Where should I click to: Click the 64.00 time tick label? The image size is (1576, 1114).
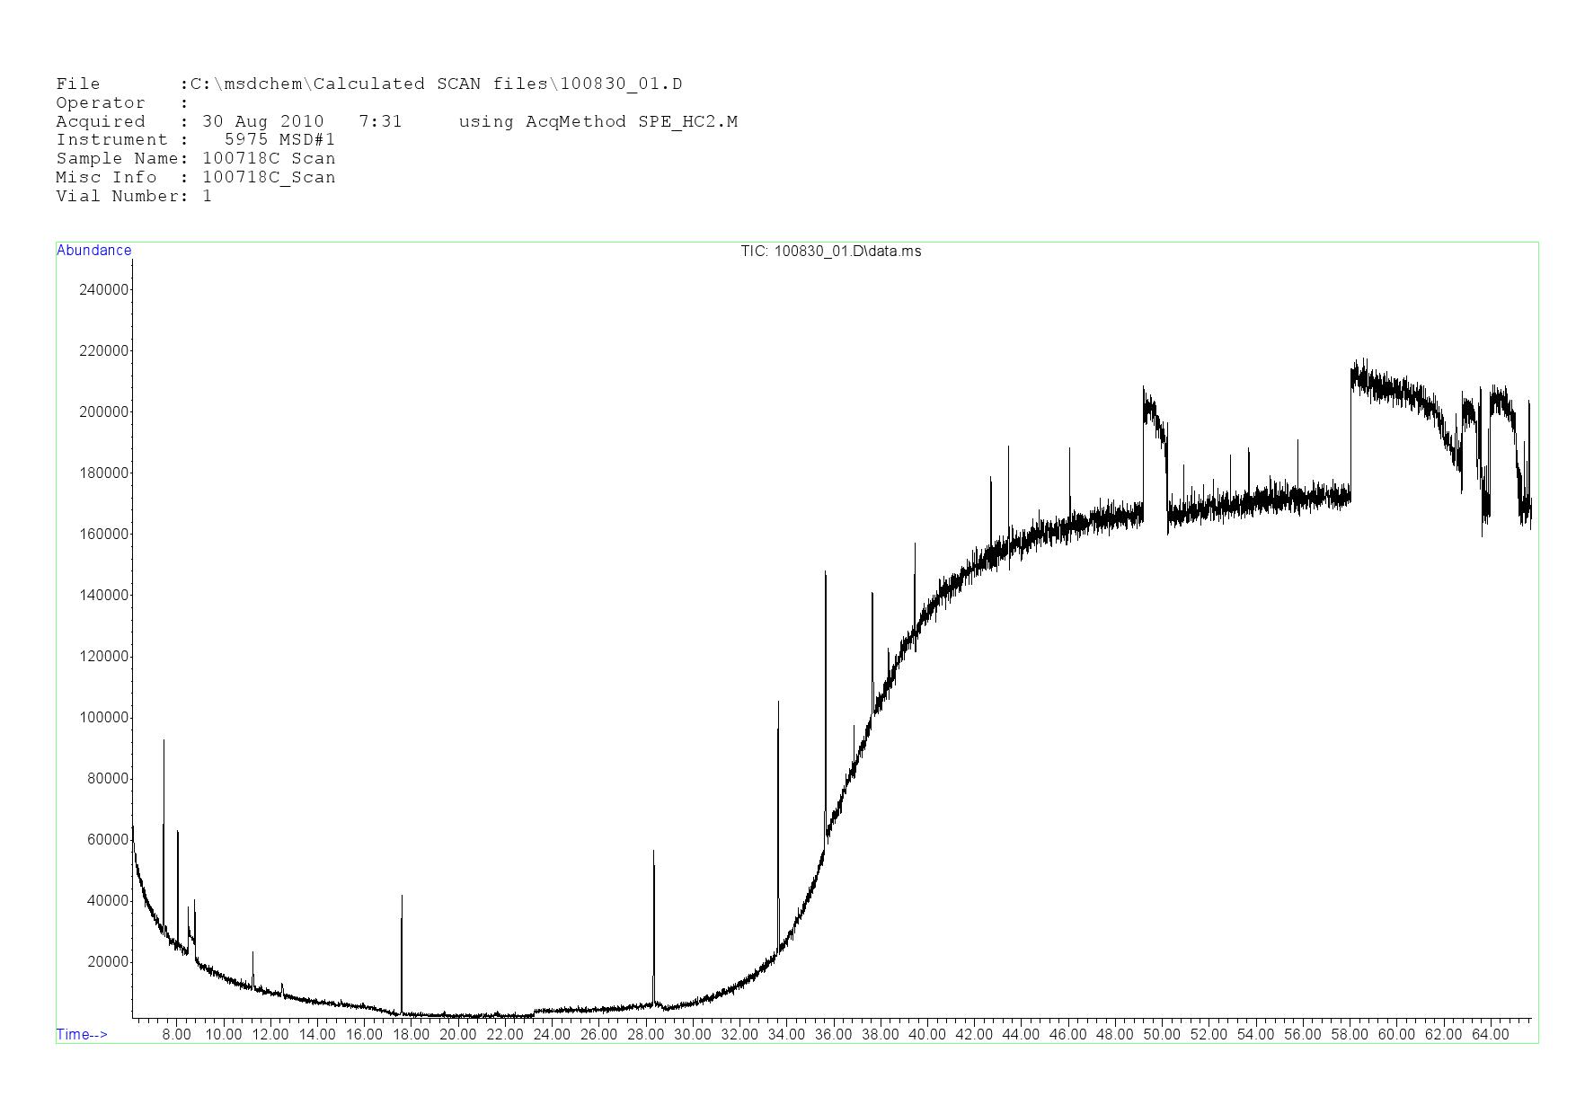pyautogui.click(x=1490, y=1035)
